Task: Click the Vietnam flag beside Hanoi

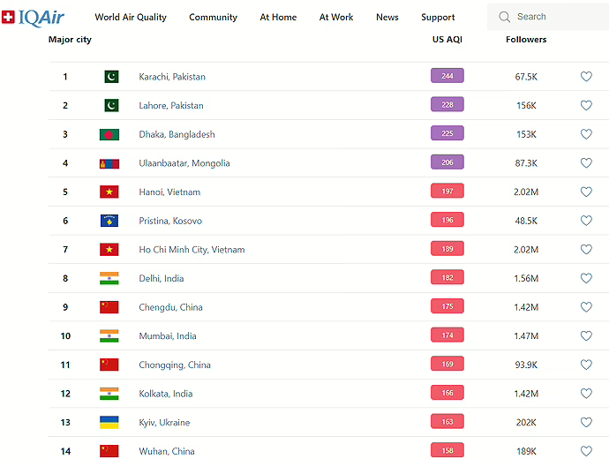Action: (109, 192)
